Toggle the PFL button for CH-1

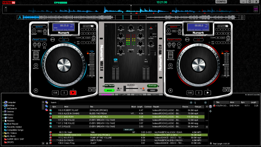115,59
